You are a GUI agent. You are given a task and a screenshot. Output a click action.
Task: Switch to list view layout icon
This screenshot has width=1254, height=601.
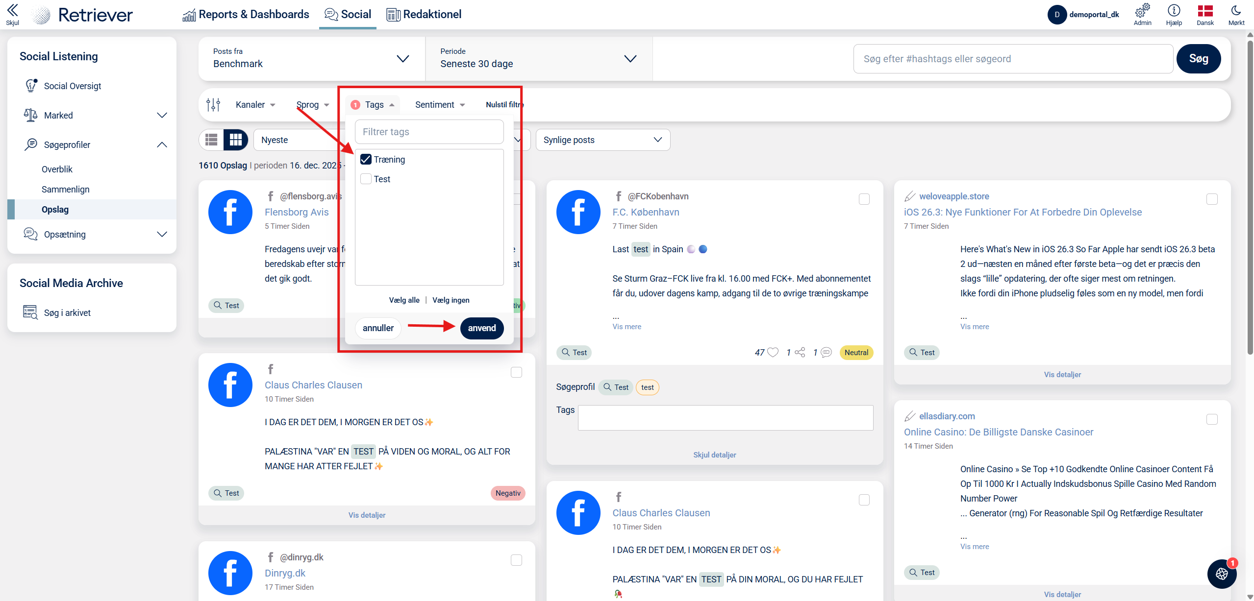211,140
